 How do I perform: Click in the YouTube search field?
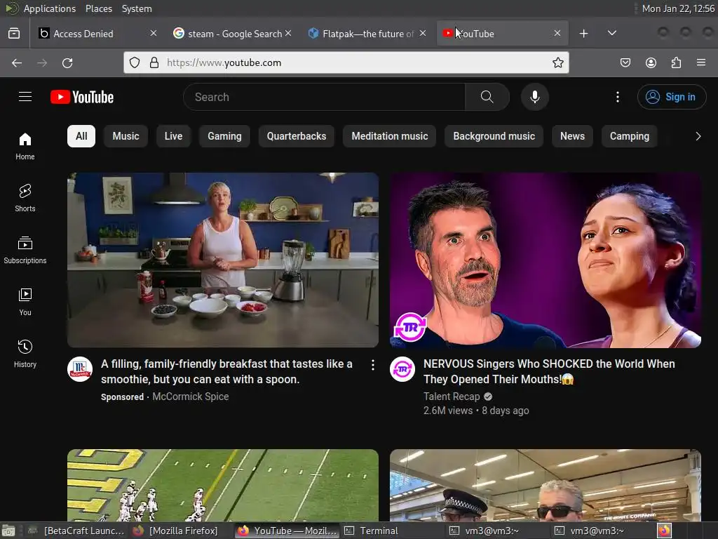click(x=324, y=97)
